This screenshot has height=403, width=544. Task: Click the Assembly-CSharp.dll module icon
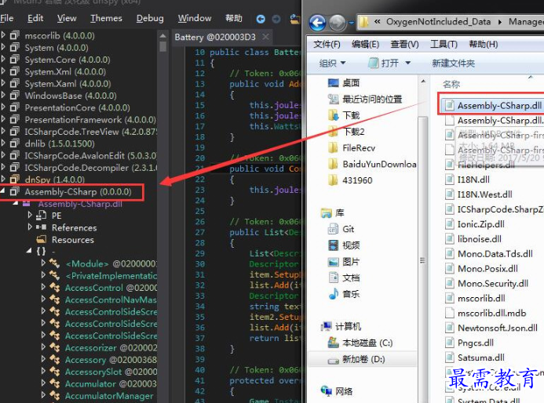(x=27, y=203)
